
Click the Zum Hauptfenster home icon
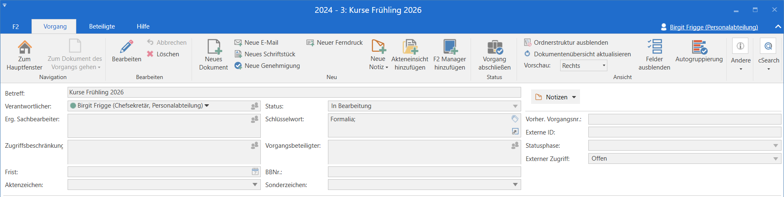(x=24, y=47)
